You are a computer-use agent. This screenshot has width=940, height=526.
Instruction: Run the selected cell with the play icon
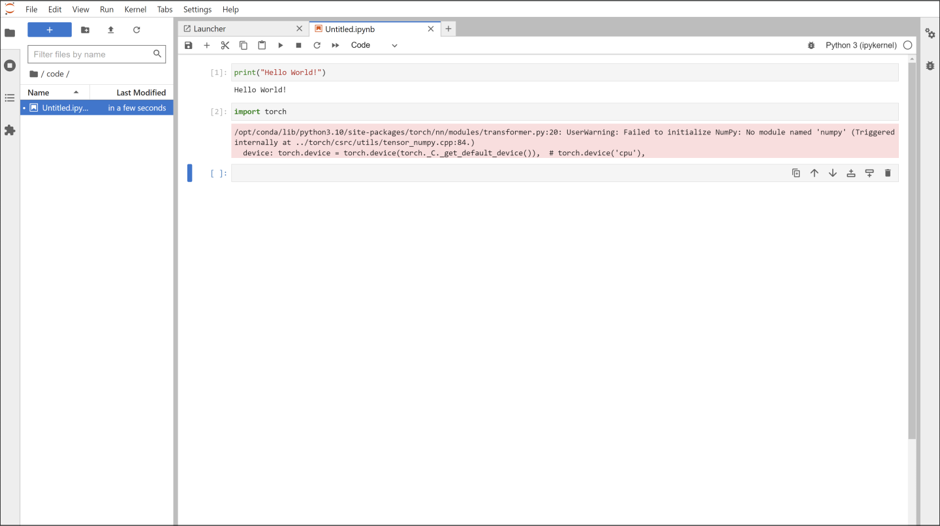pos(280,45)
